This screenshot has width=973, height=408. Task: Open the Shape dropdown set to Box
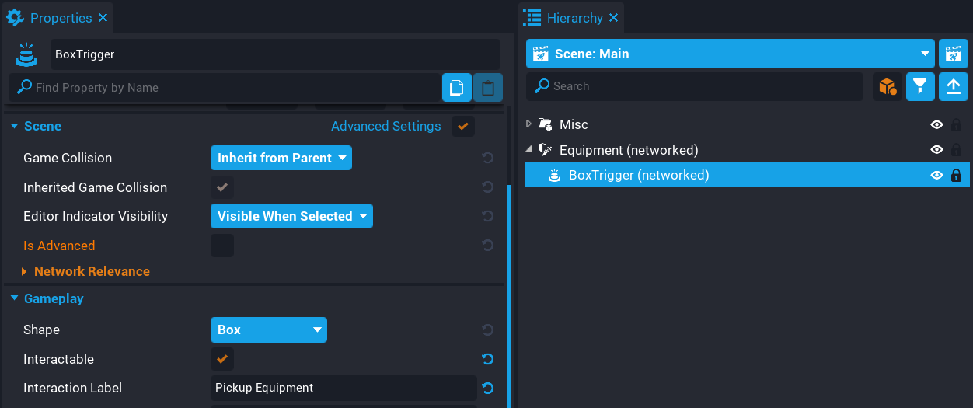point(268,330)
